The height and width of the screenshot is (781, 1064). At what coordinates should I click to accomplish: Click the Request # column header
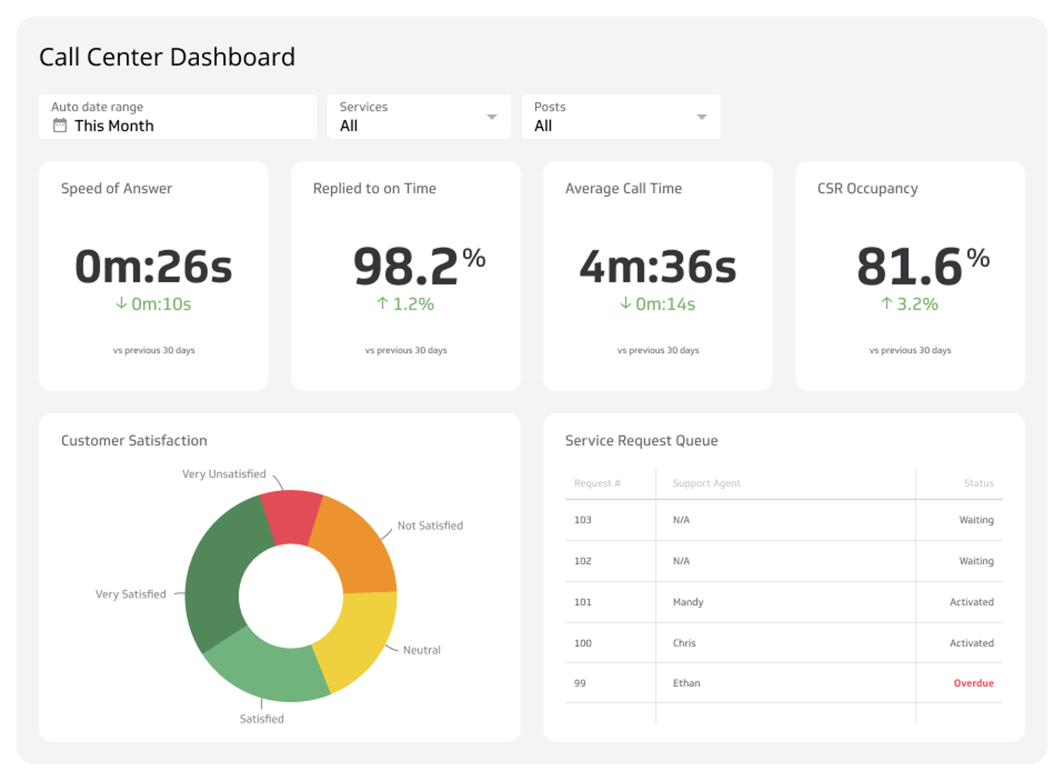pyautogui.click(x=597, y=483)
